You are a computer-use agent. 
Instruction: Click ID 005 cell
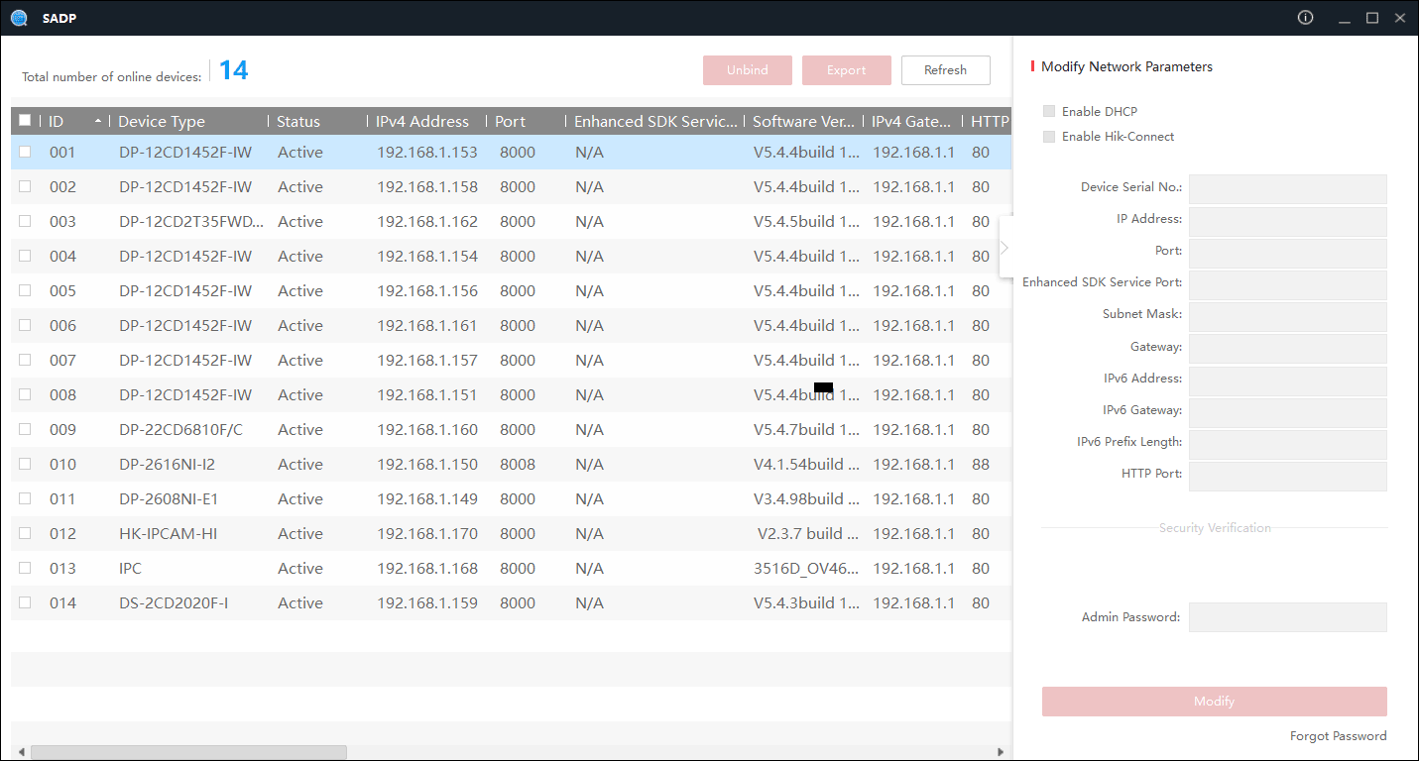coord(62,291)
